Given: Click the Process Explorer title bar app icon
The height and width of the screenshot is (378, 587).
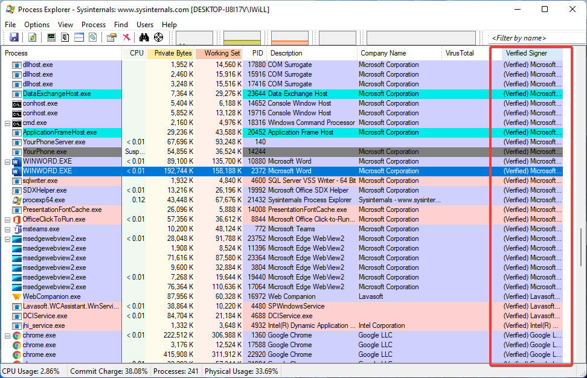Looking at the screenshot, I should 10,9.
